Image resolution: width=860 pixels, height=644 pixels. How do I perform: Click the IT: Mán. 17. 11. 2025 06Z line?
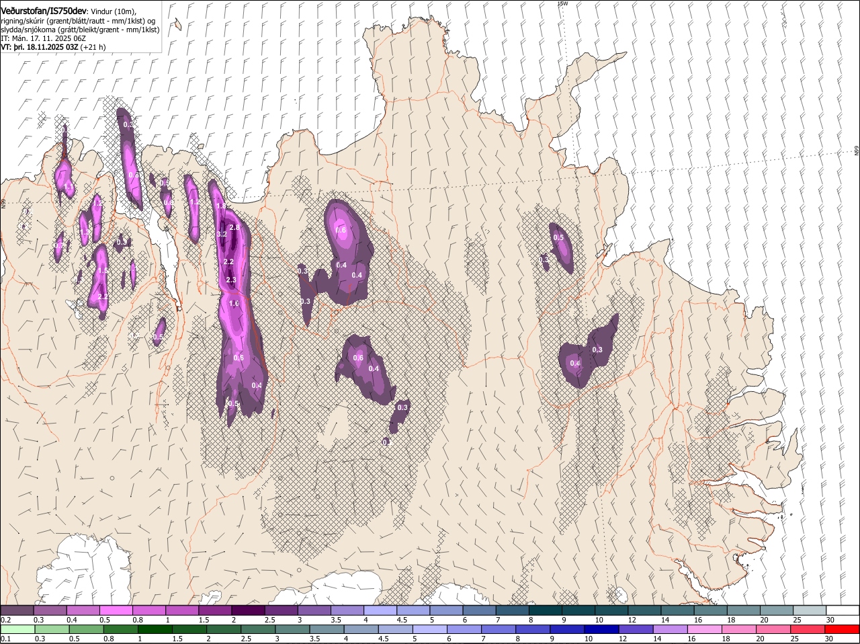42,38
